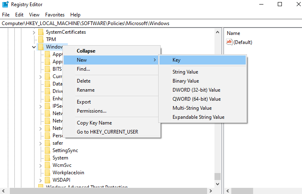
Task: Open Permissions... from the context menu
Action: (x=112, y=111)
